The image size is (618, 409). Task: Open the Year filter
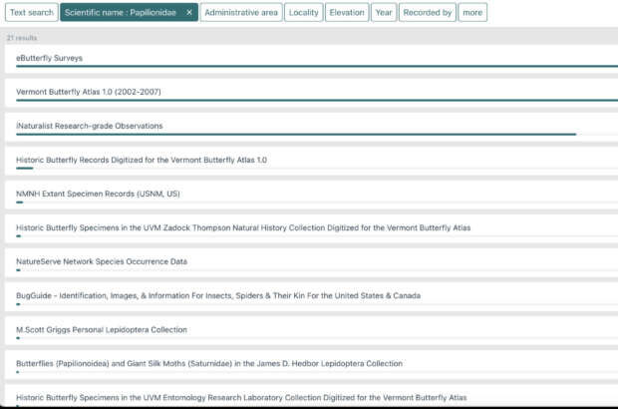384,12
